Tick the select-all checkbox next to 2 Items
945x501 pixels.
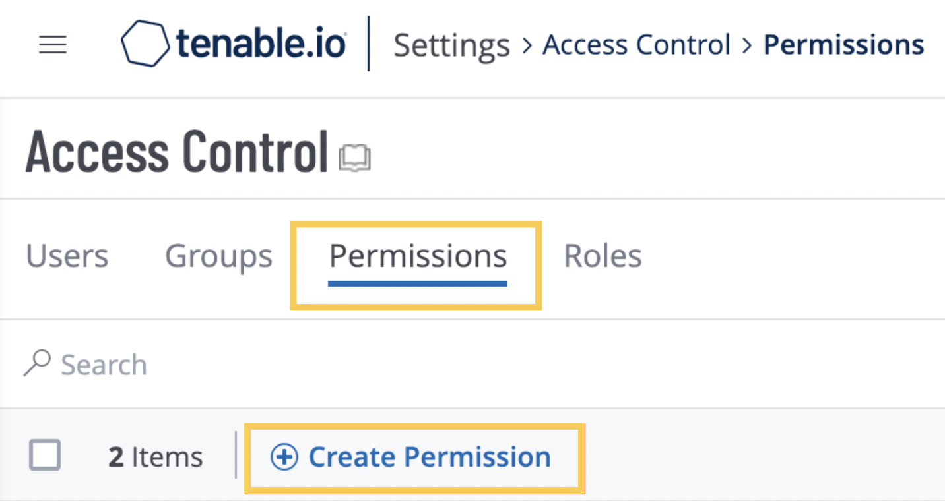46,456
